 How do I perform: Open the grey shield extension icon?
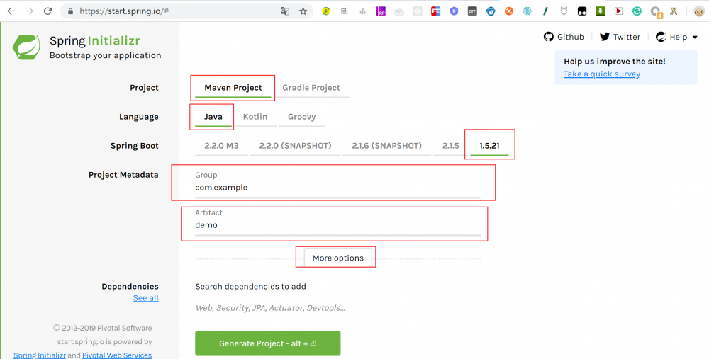tap(564, 11)
